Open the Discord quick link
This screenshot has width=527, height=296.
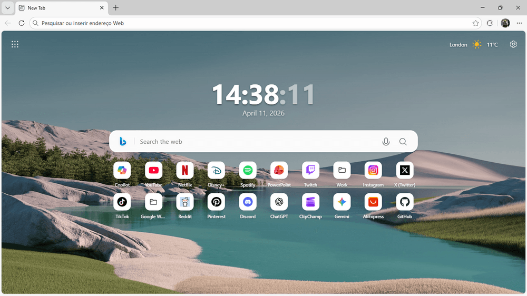tap(248, 202)
